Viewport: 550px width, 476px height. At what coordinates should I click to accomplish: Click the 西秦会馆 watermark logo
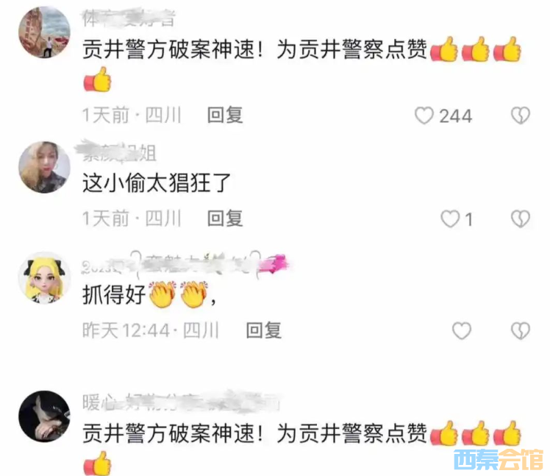498,459
